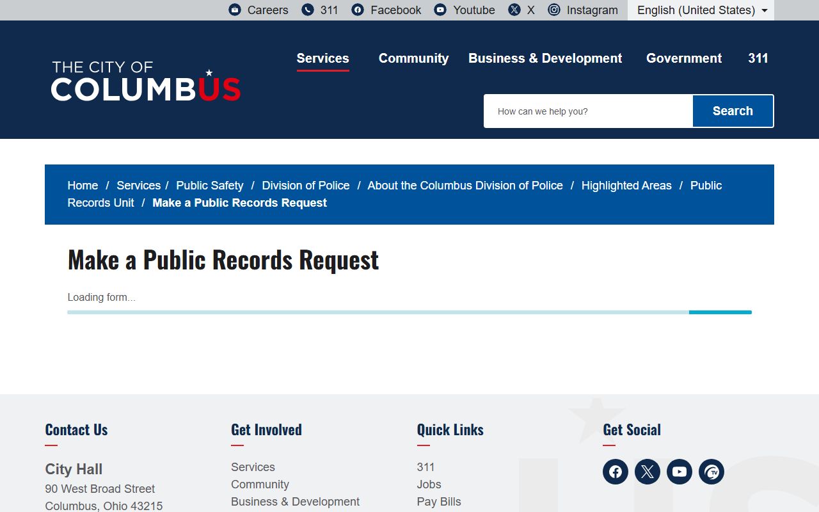This screenshot has height=512, width=819.
Task: Click the 'Loading form...' text
Action: 102,298
